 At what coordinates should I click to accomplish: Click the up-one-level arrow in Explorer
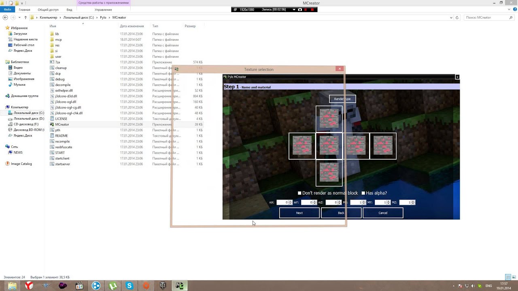25,17
